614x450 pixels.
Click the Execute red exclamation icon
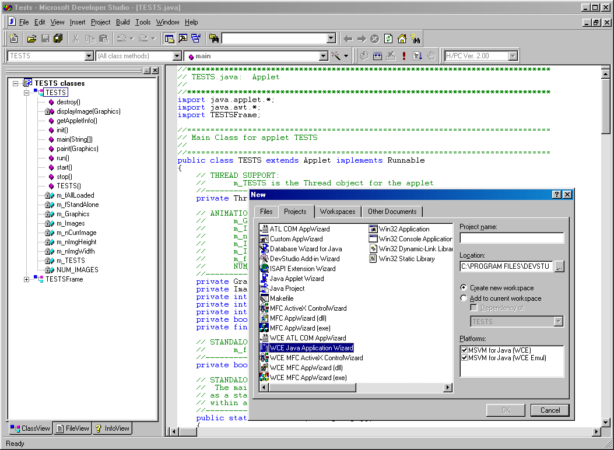coord(404,56)
